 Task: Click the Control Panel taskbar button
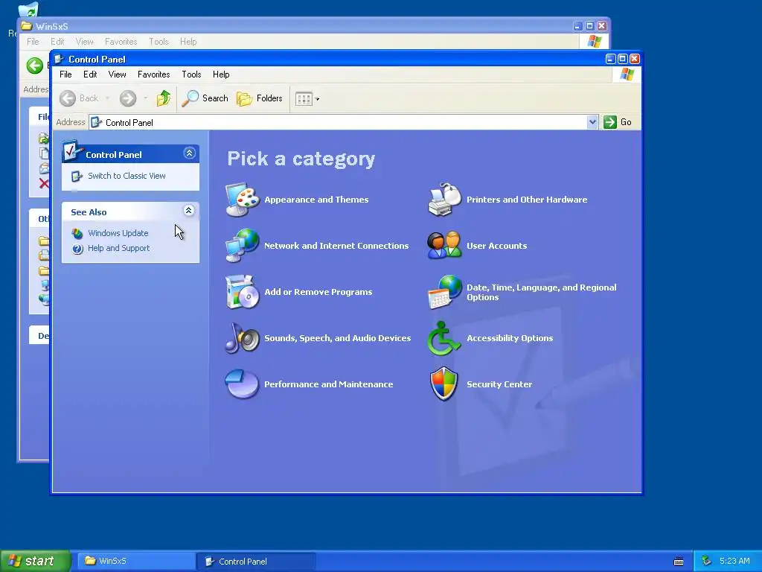pyautogui.click(x=256, y=562)
